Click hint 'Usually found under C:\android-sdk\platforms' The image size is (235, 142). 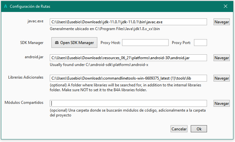[99, 65]
